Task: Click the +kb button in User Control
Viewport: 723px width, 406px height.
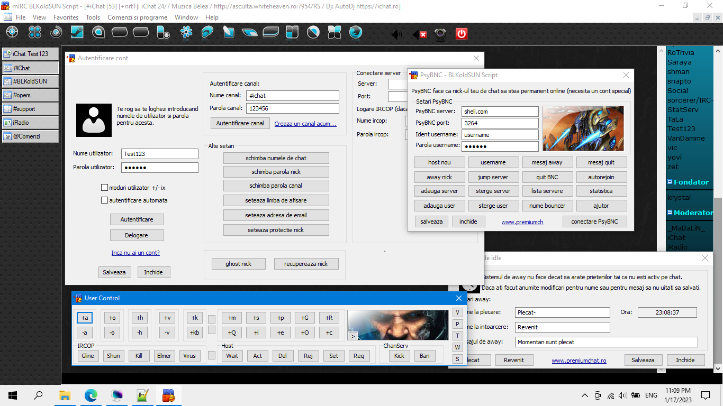Action: tap(195, 333)
